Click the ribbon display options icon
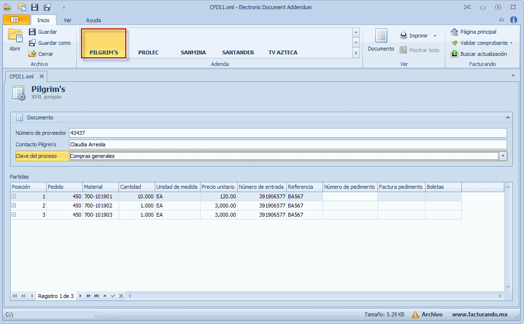524x324 pixels. click(x=468, y=7)
